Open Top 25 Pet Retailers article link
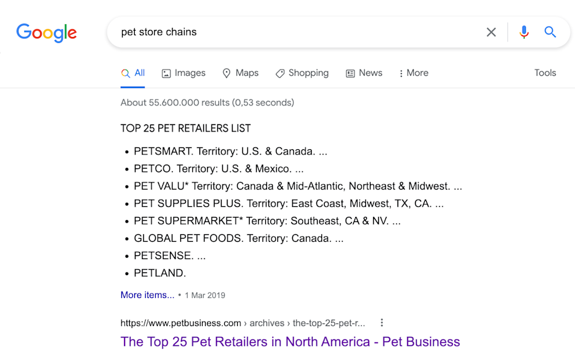 290,341
